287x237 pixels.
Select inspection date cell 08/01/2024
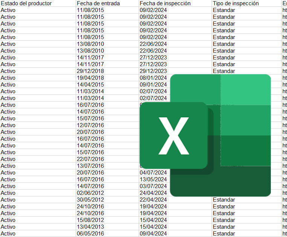[153, 78]
